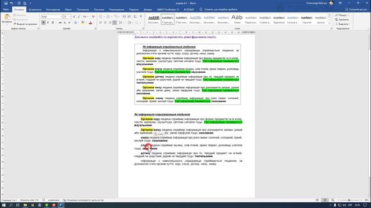Screen dimensions: 371x208
Task: Open the change case dropdown
Action: (x=85, y=17)
